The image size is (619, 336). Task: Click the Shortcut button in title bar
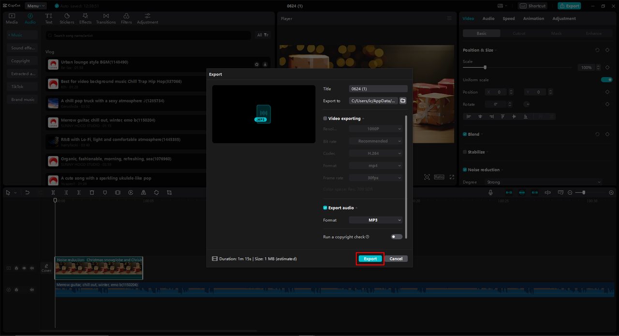533,6
